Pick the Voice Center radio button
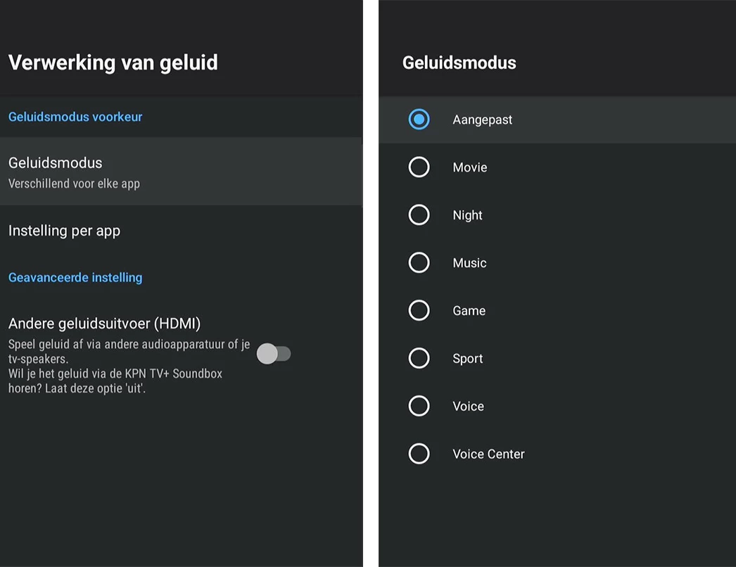This screenshot has width=736, height=567. [x=419, y=454]
